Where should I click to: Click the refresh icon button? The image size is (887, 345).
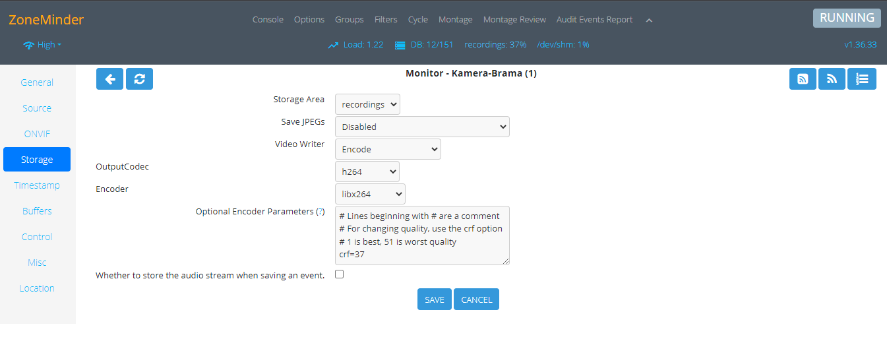point(139,78)
